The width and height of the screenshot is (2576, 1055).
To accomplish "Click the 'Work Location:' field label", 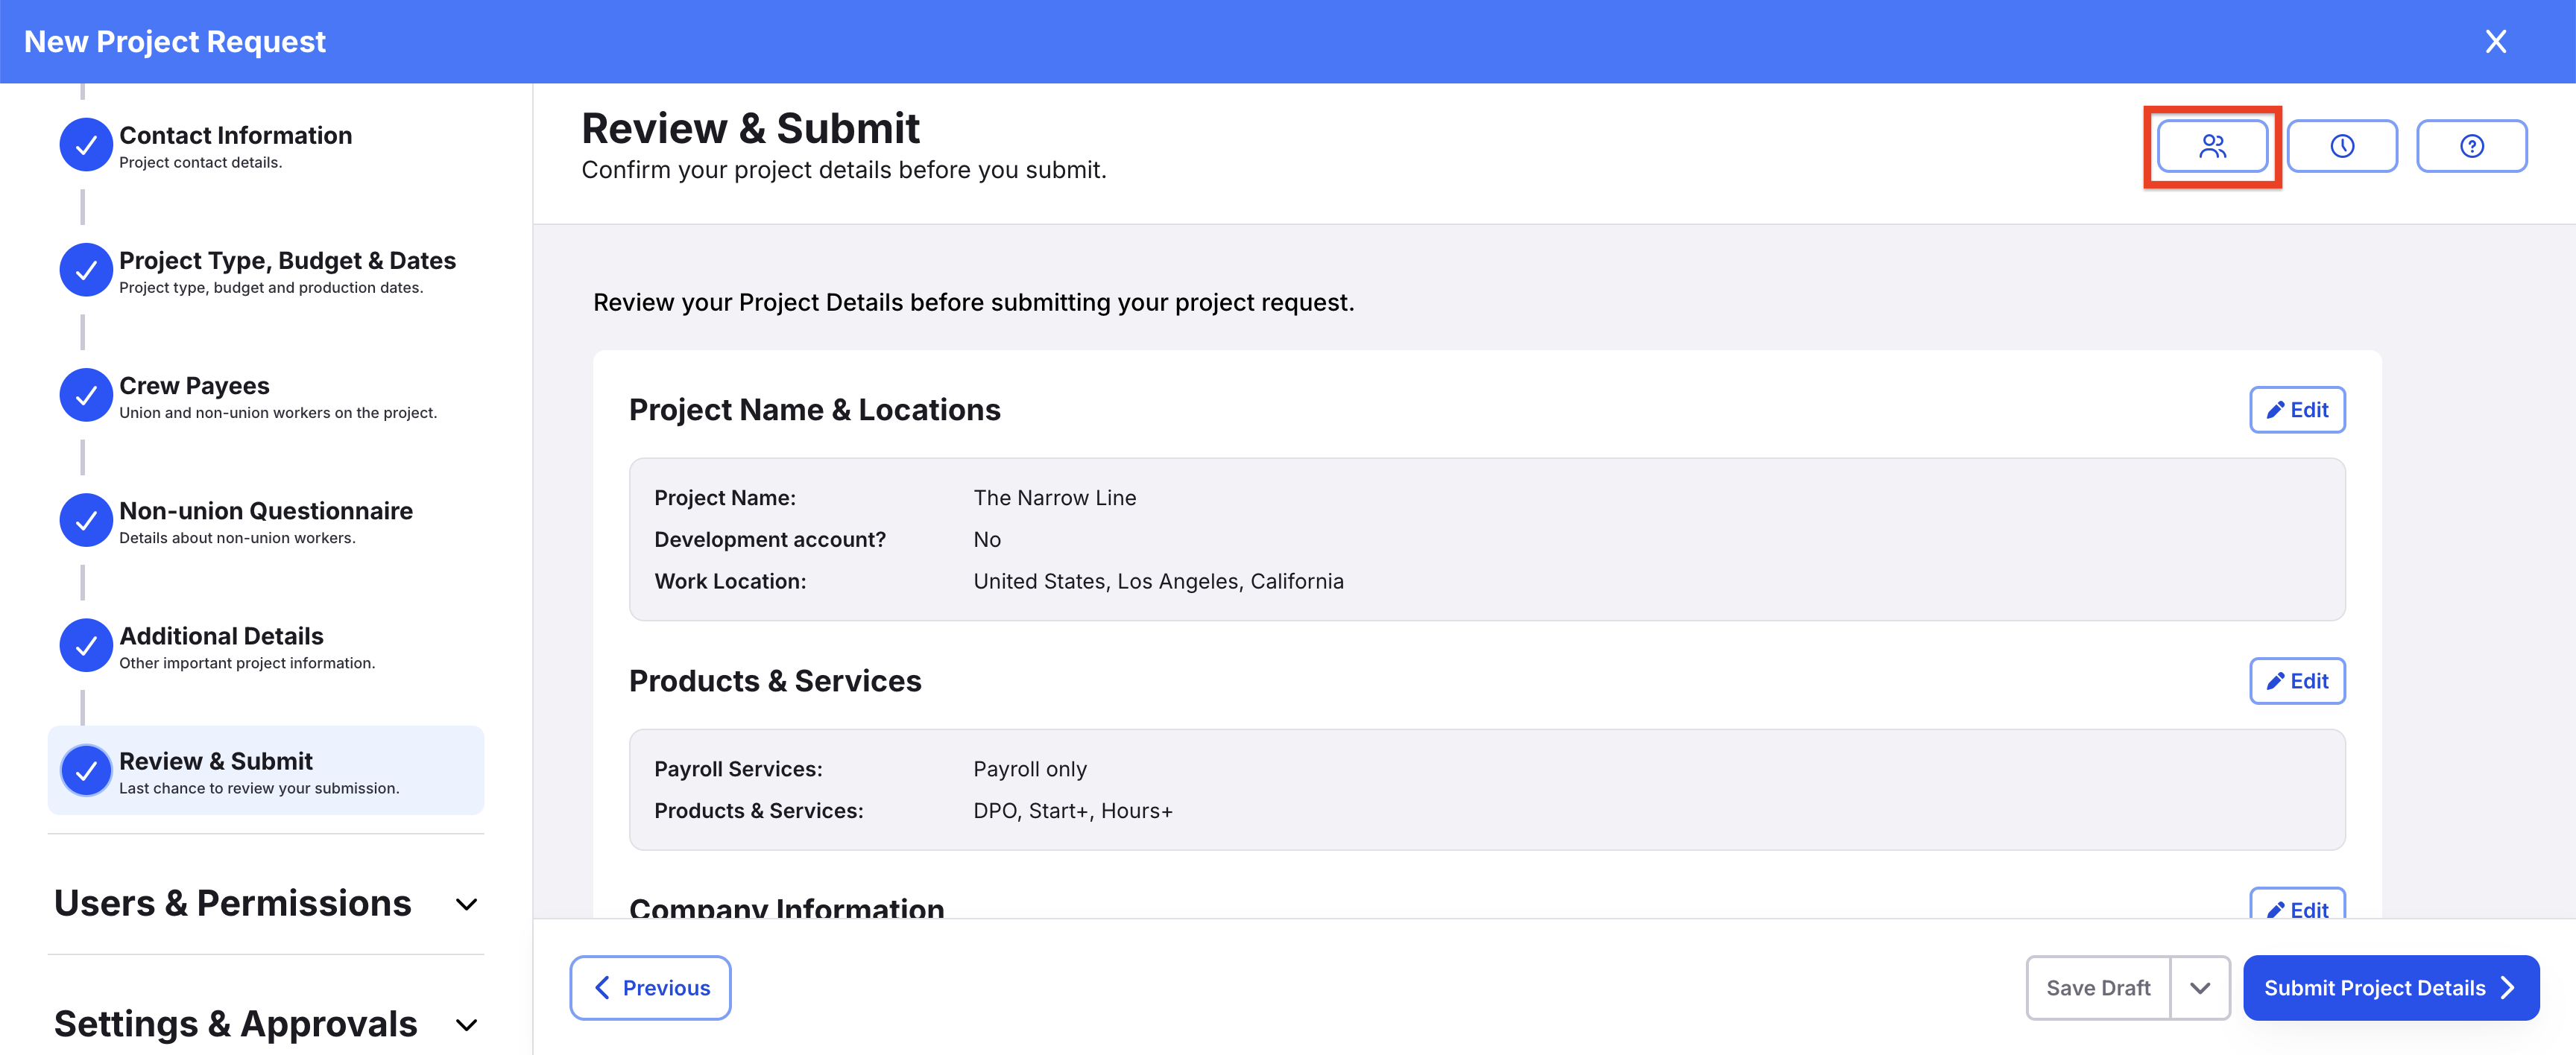I will (x=730, y=582).
